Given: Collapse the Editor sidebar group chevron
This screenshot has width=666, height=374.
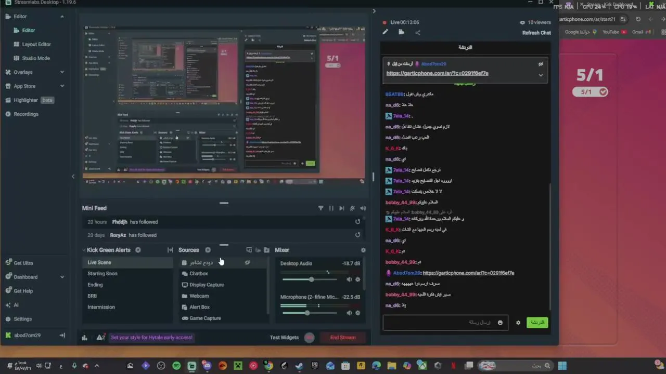Looking at the screenshot, I should click(x=62, y=17).
